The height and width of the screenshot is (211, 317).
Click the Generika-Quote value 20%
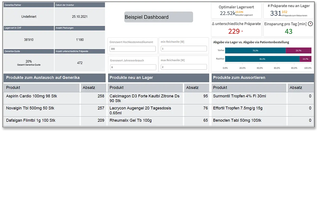29,61
